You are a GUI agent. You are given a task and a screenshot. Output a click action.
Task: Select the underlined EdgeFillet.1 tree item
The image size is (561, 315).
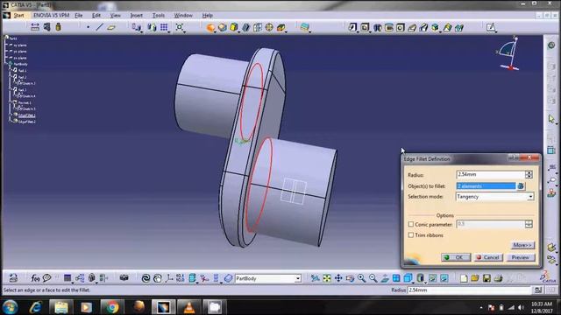click(26, 115)
